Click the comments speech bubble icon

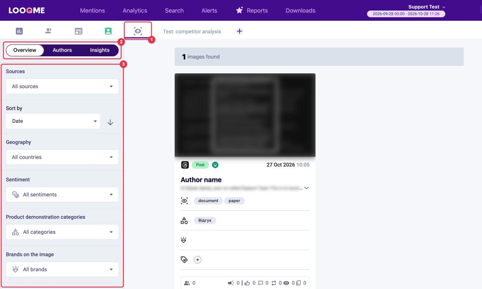pos(261,283)
